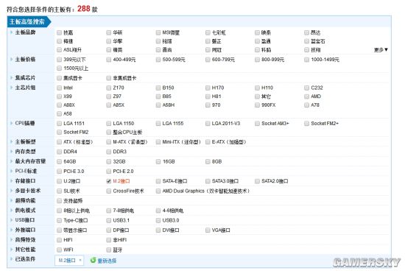Click the 500-599元 price option
The image size is (405, 271).
pos(174,60)
